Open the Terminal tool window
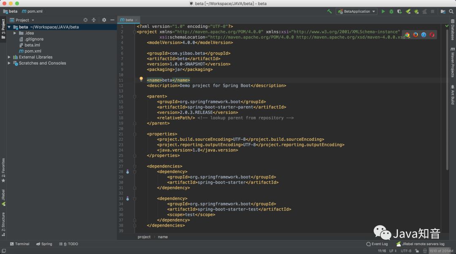 (x=19, y=244)
